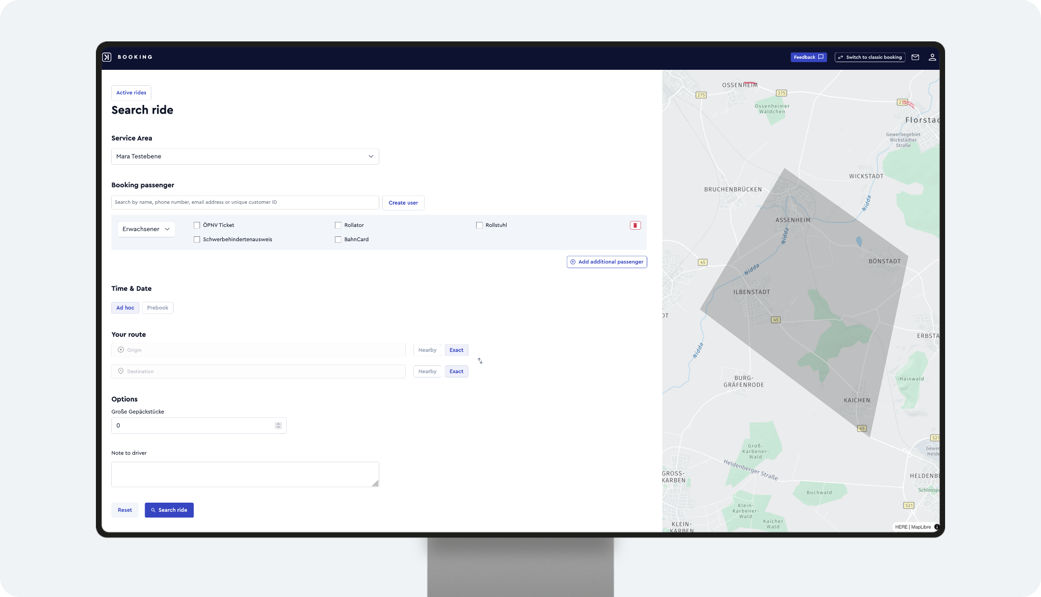Click the Search ride button
The width and height of the screenshot is (1041, 597).
click(169, 510)
